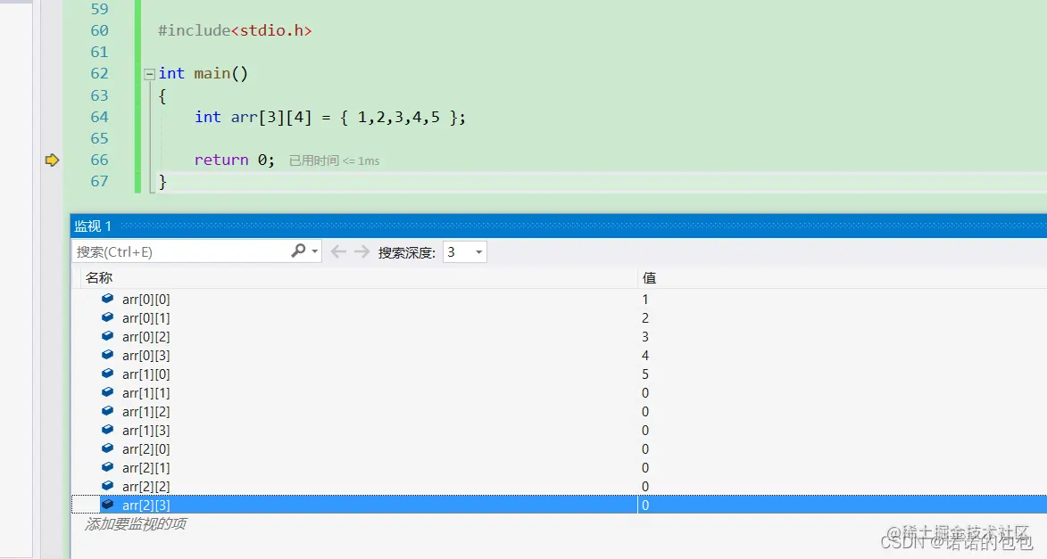This screenshot has width=1047, height=559.
Task: Select the arr[1][1] watch row name
Action: (146, 393)
